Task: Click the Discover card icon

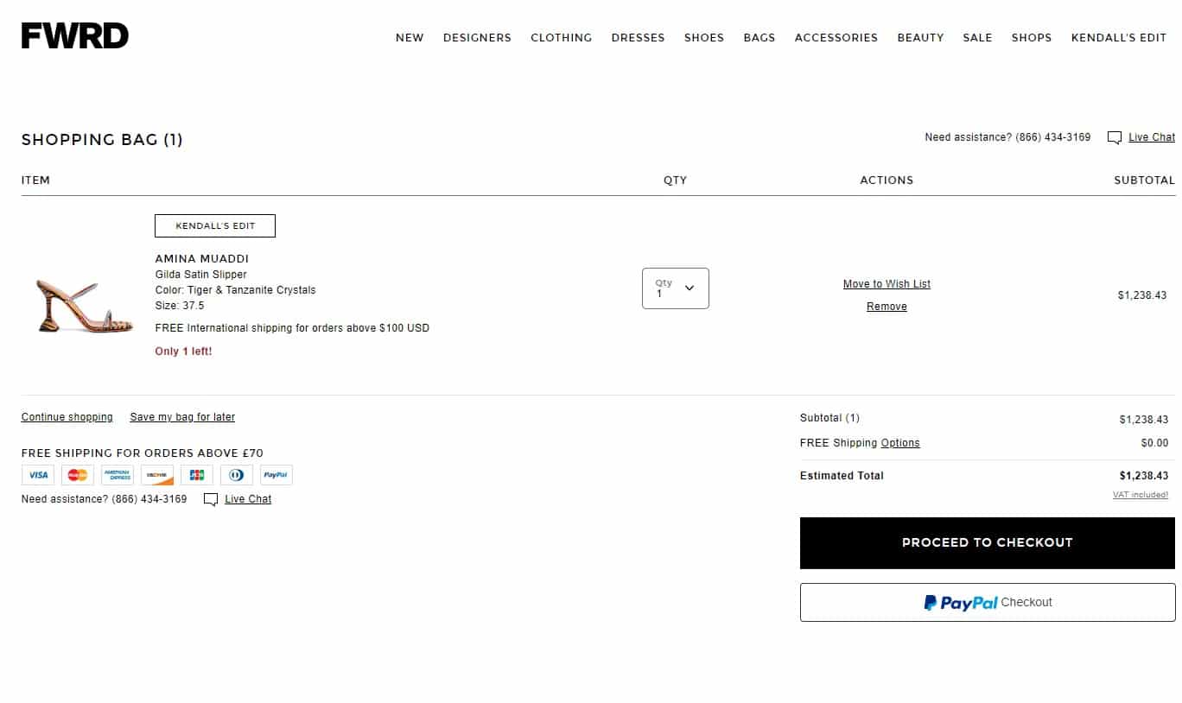Action: pyautogui.click(x=156, y=474)
